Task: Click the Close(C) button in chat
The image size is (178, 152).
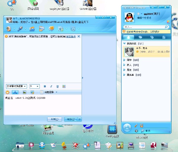Action: [55, 119]
